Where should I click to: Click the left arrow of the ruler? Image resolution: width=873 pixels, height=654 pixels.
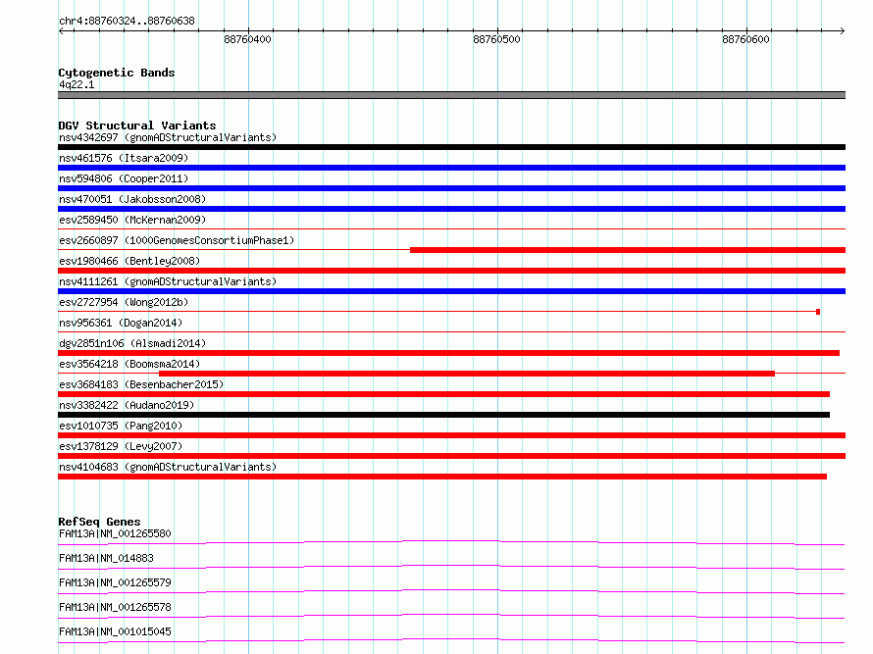point(62,30)
